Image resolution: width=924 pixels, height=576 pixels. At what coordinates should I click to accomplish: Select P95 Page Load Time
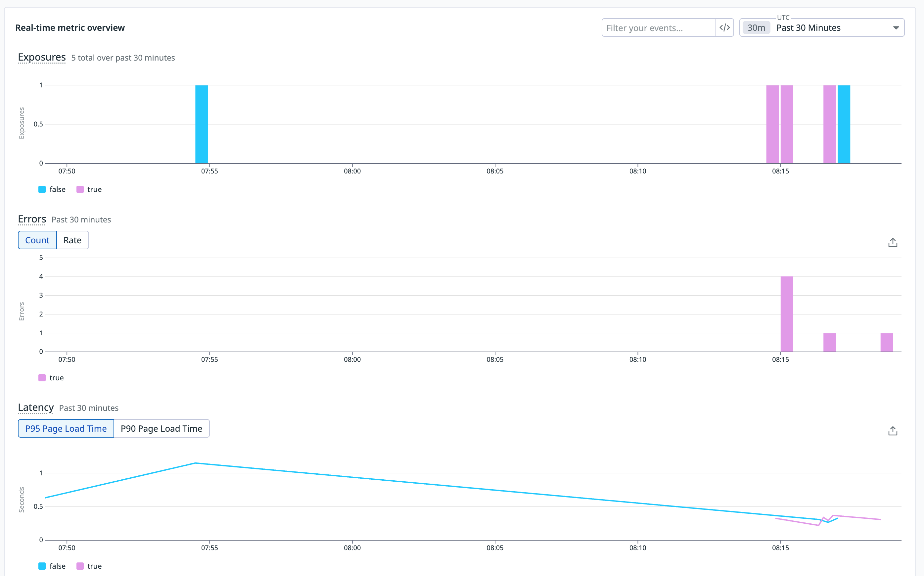tap(66, 429)
